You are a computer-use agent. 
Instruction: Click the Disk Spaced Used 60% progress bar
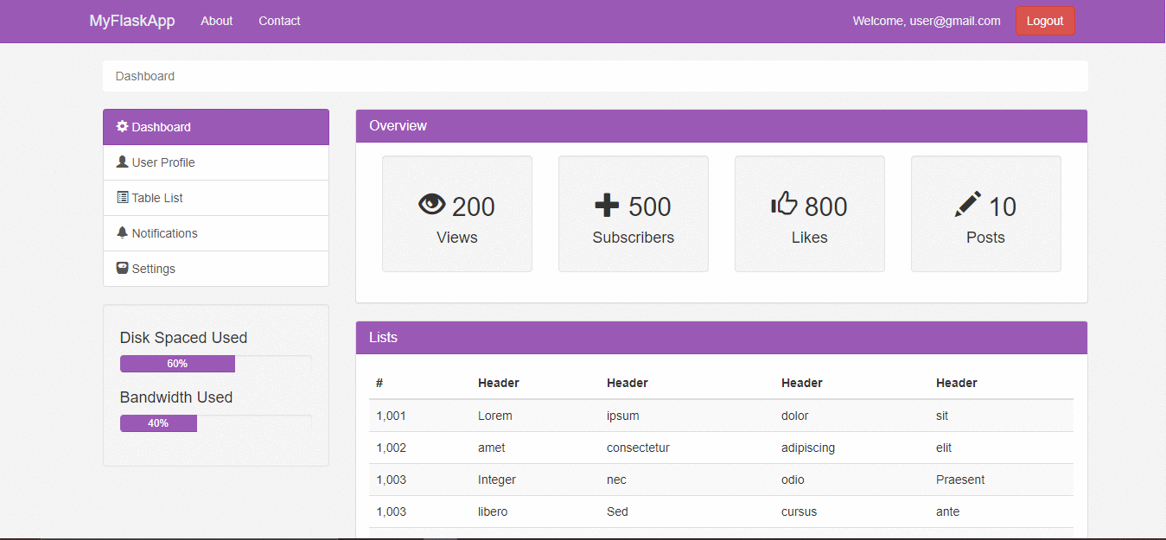pos(177,363)
